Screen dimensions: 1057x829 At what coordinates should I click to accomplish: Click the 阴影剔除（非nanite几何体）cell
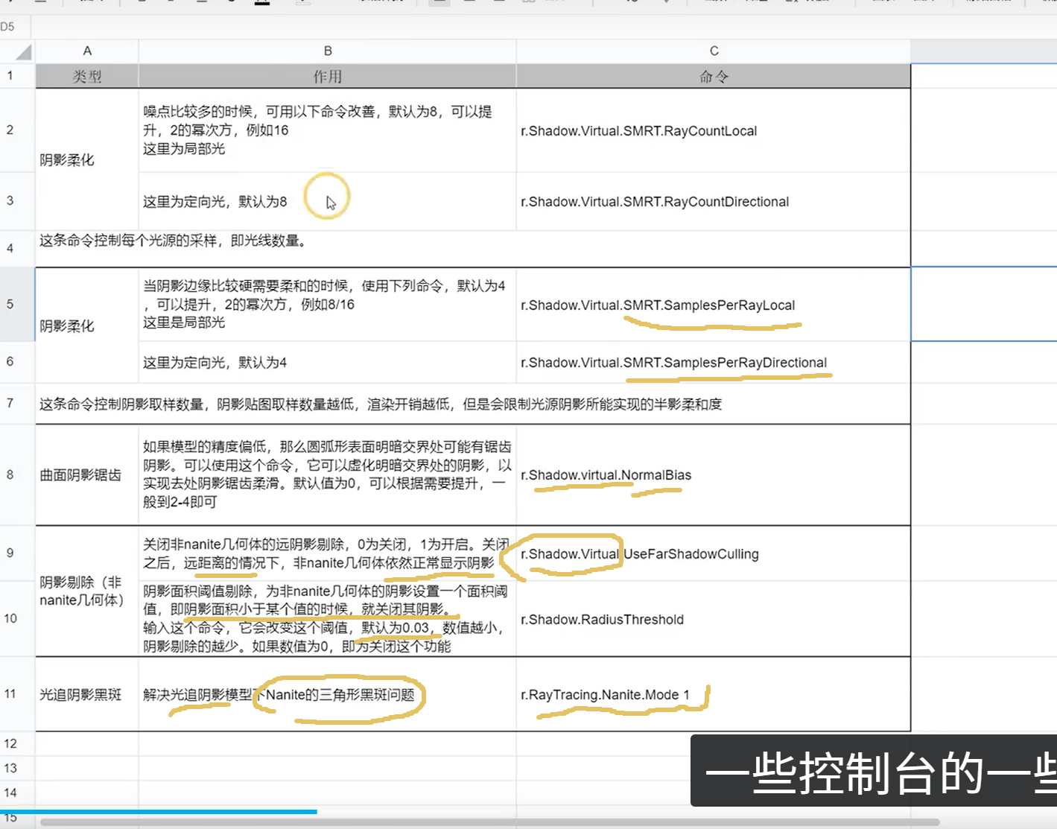point(87,591)
